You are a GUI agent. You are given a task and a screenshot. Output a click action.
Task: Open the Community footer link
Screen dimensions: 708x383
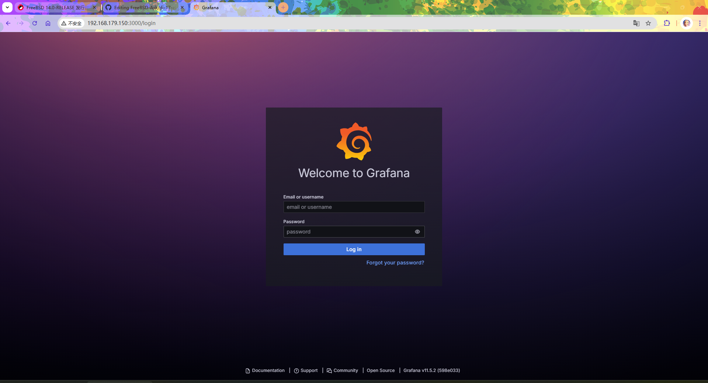(x=342, y=370)
